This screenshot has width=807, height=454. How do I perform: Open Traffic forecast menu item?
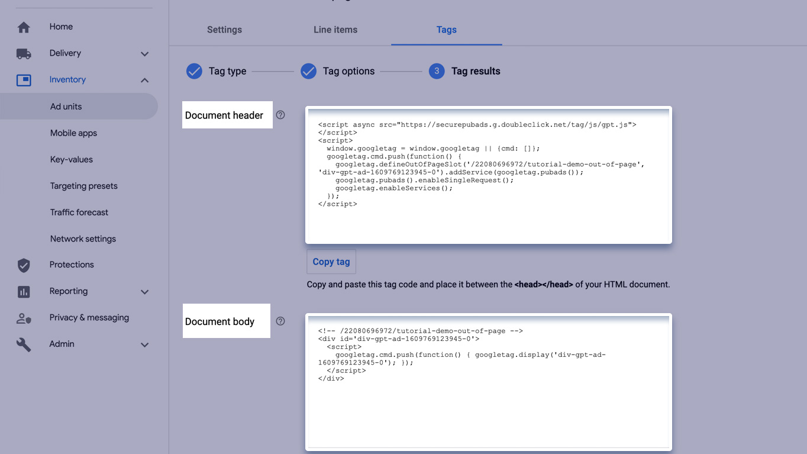79,212
